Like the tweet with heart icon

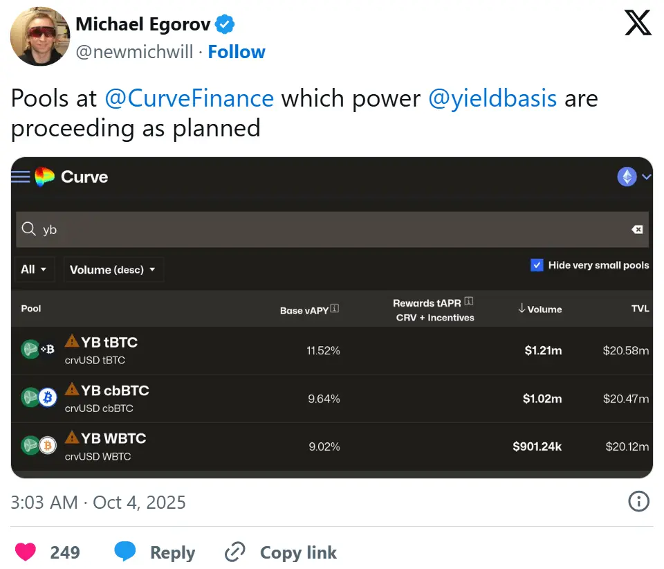click(26, 552)
